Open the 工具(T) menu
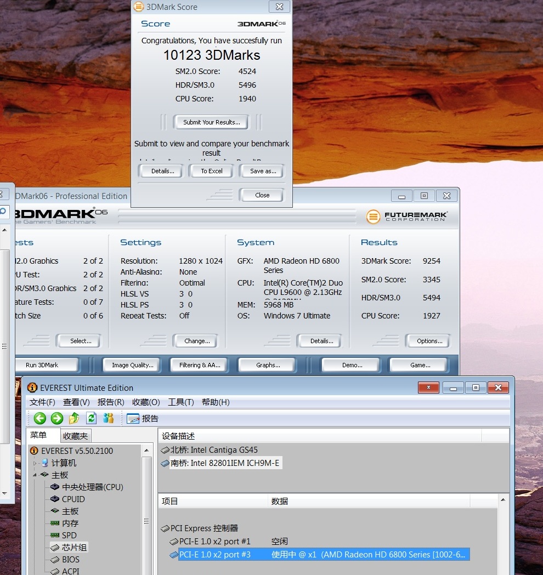 (x=180, y=402)
